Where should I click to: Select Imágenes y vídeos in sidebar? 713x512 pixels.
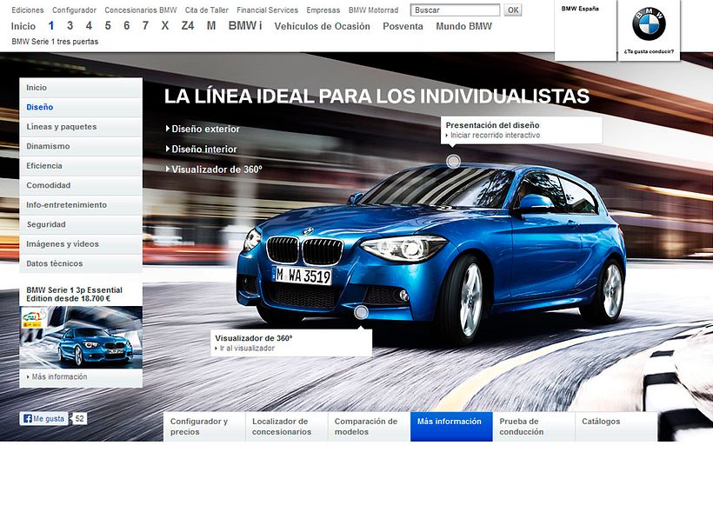click(x=81, y=243)
